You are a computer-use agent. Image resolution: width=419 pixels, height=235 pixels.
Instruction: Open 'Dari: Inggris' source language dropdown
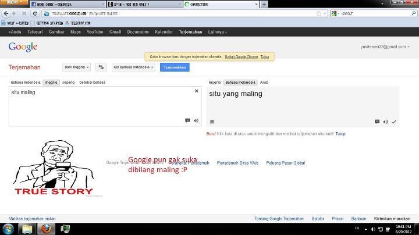76,67
